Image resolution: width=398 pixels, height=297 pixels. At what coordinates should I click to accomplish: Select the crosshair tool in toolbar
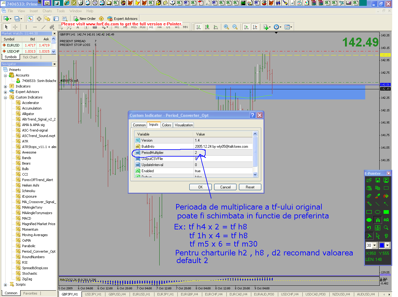(15, 27)
